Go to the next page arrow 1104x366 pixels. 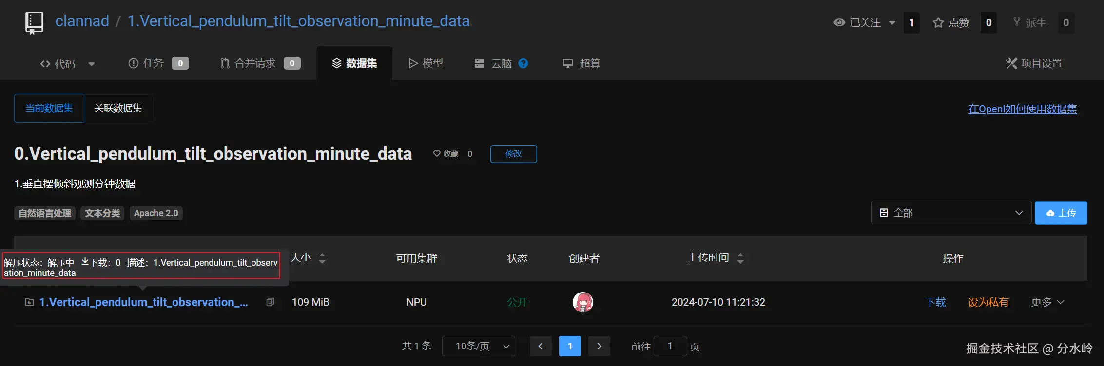click(599, 346)
